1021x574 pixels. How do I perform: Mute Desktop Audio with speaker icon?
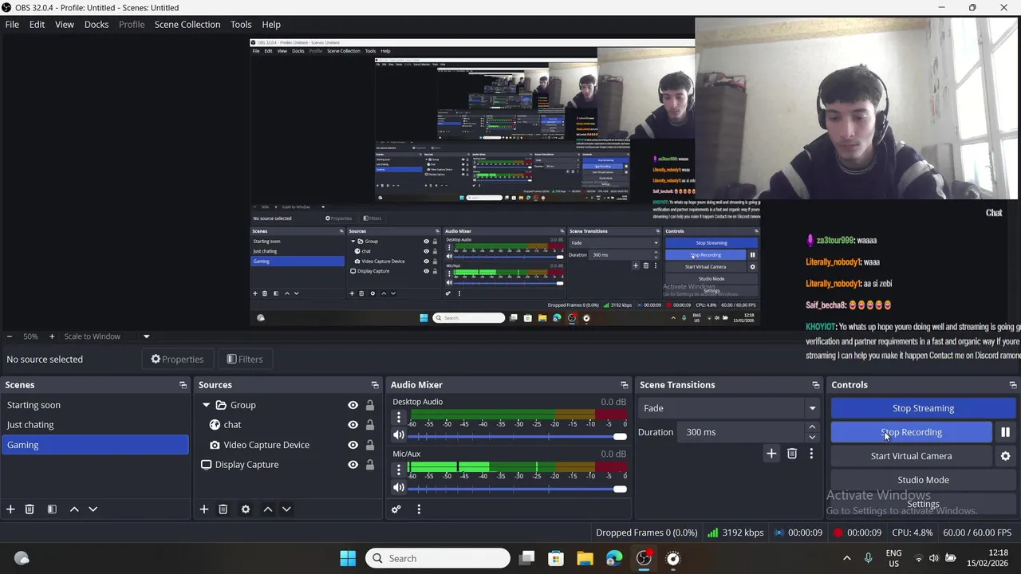tap(399, 435)
